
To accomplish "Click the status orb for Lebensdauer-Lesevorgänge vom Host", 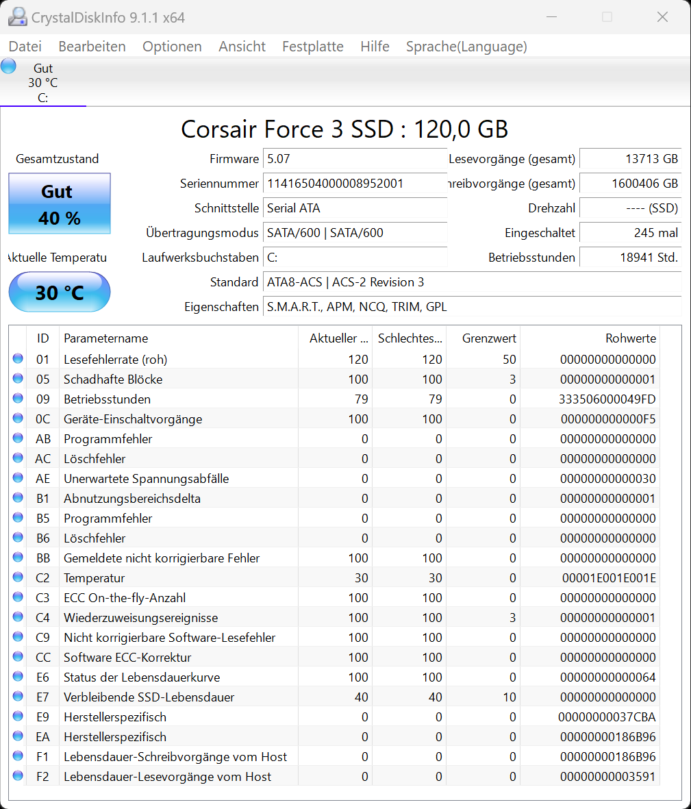I will point(18,775).
